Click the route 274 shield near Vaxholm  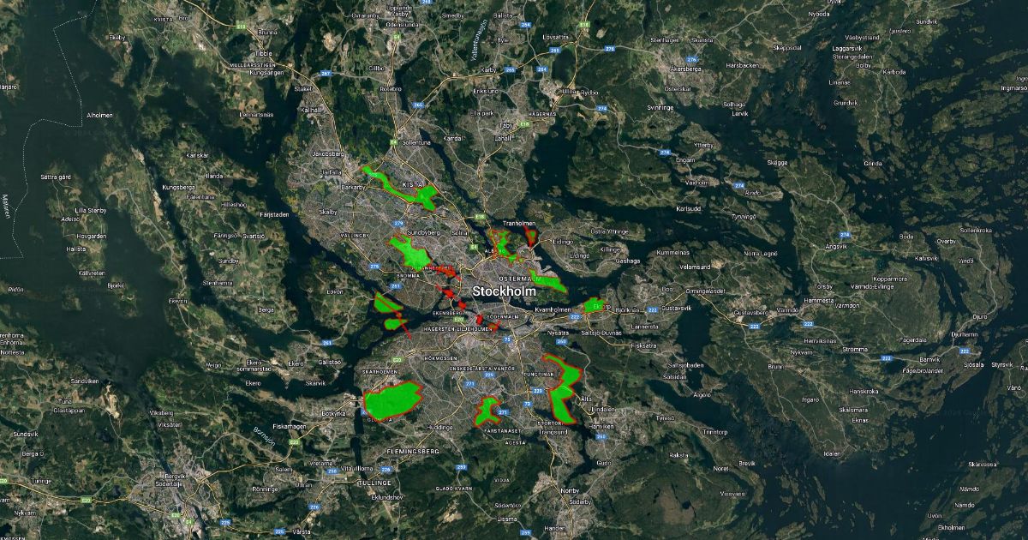739,185
